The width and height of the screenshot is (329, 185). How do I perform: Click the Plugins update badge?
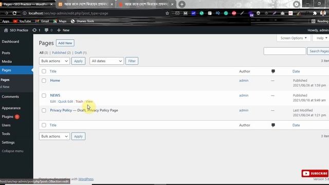[x=17, y=117]
